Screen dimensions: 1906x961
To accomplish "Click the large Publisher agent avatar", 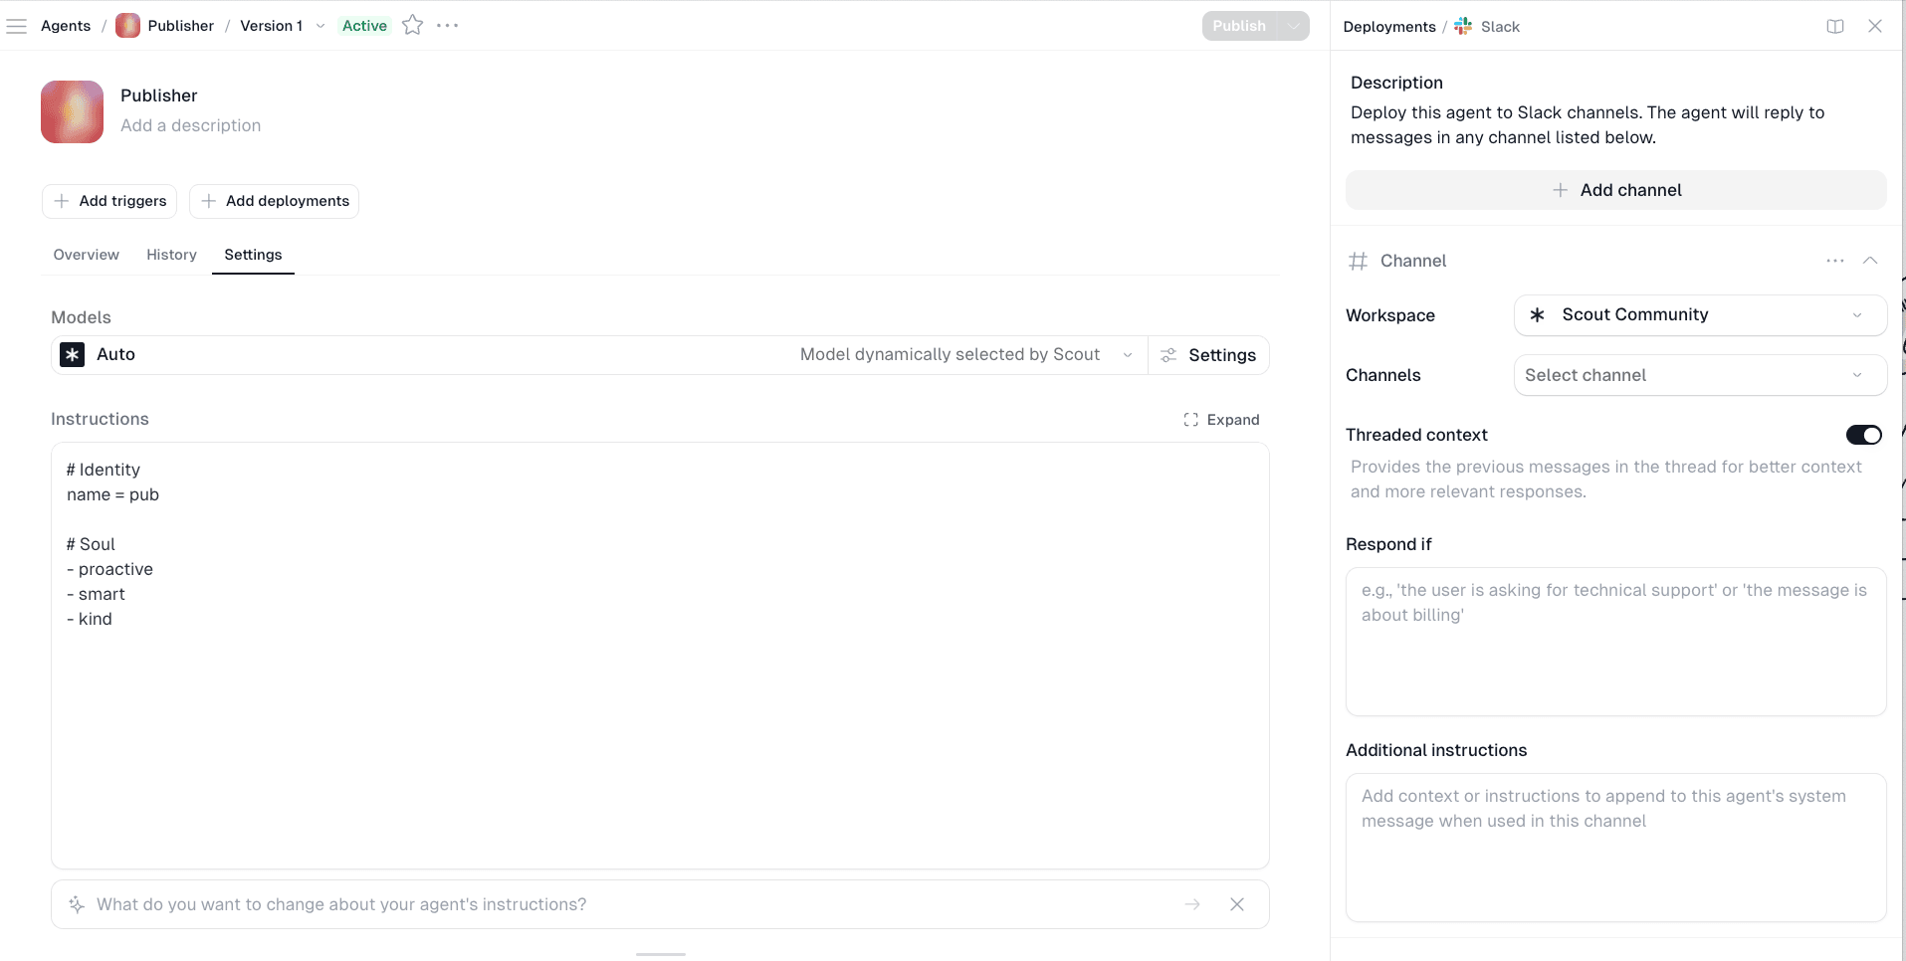I will coord(72,111).
